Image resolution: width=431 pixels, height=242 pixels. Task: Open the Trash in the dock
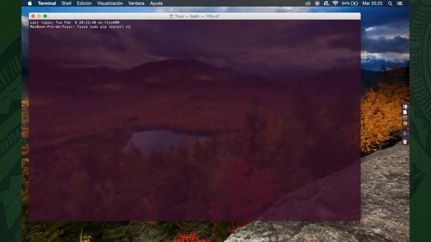tap(405, 142)
